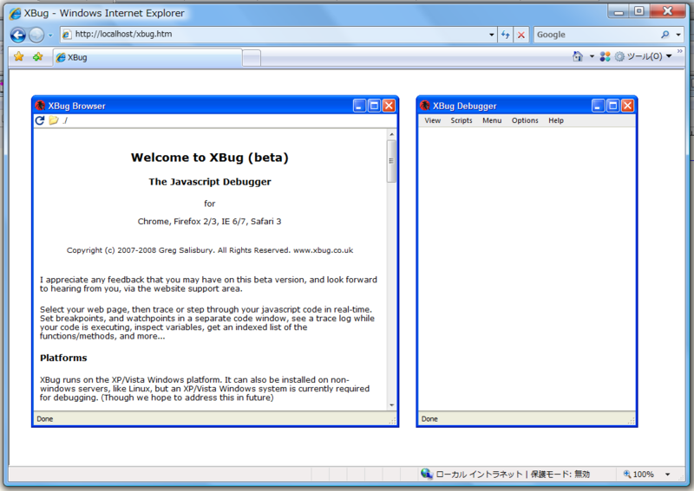Click the Platforms heading
The width and height of the screenshot is (694, 491).
[63, 358]
